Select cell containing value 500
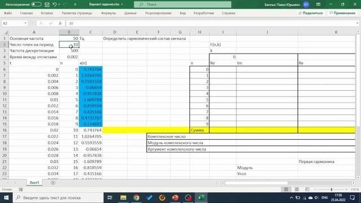 click(69, 51)
